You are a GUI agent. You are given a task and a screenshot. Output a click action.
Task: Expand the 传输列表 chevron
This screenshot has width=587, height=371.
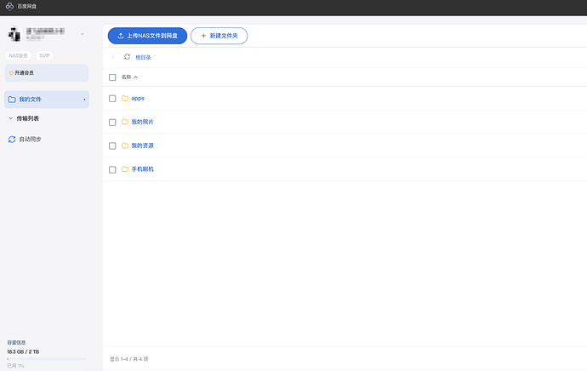(10, 118)
